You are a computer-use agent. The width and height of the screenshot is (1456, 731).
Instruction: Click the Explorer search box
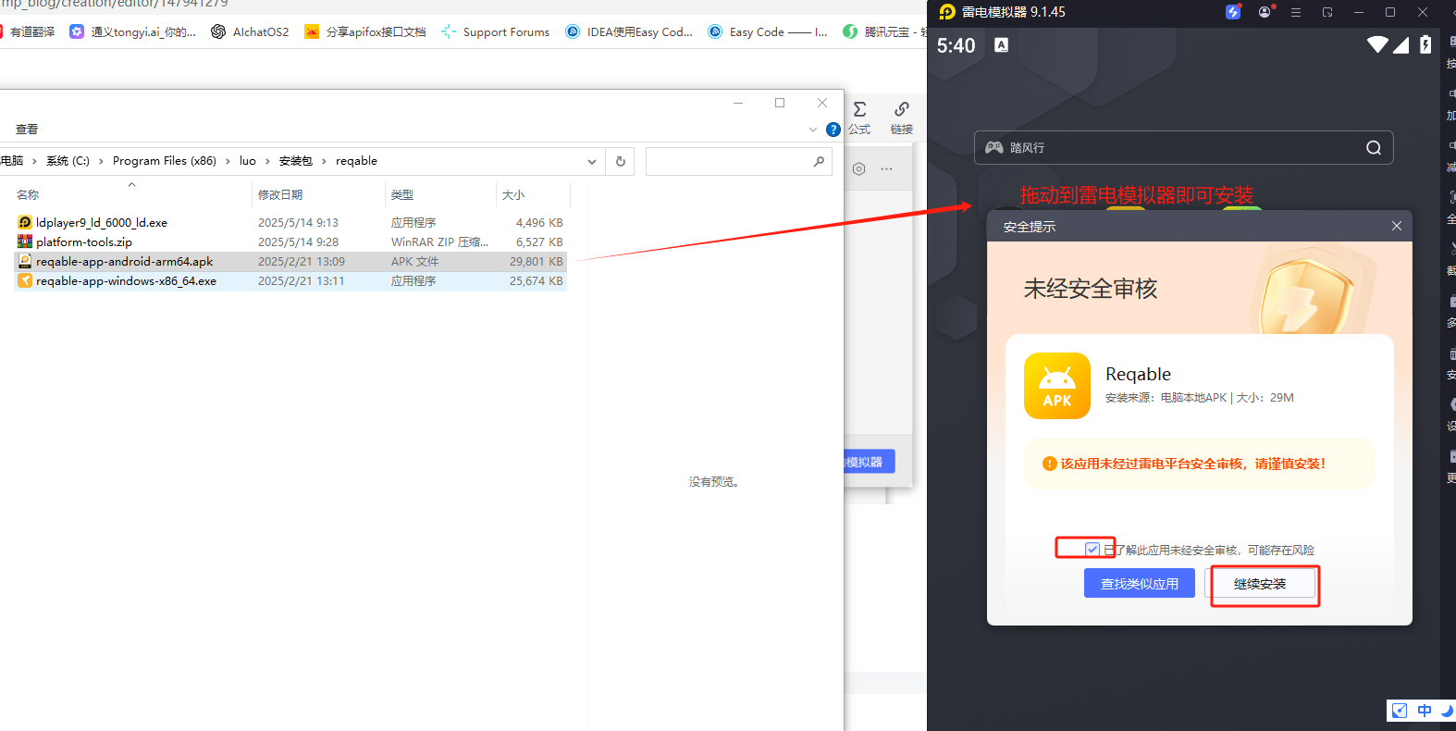coord(738,161)
